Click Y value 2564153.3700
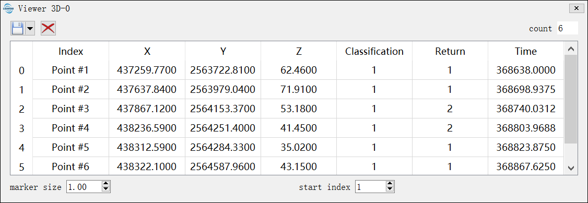Viewport: 588px width, 203px height. (x=223, y=109)
